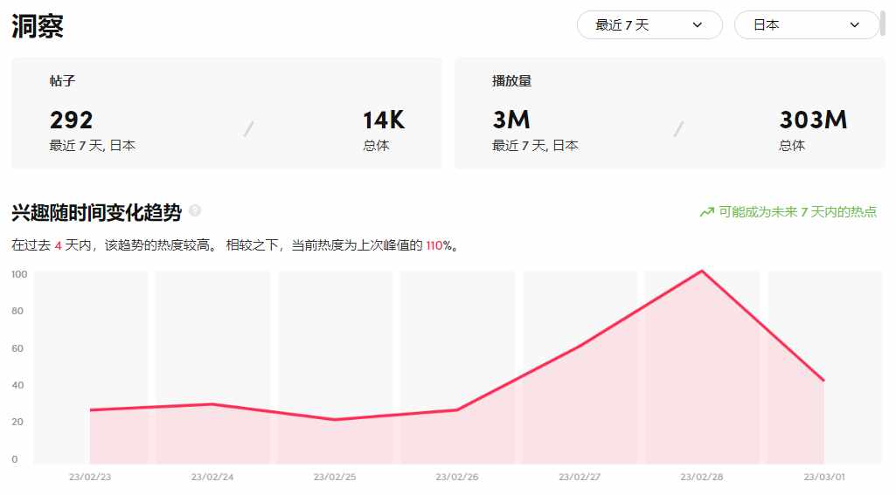Open the 最近 7 天 time range dropdown

[649, 25]
